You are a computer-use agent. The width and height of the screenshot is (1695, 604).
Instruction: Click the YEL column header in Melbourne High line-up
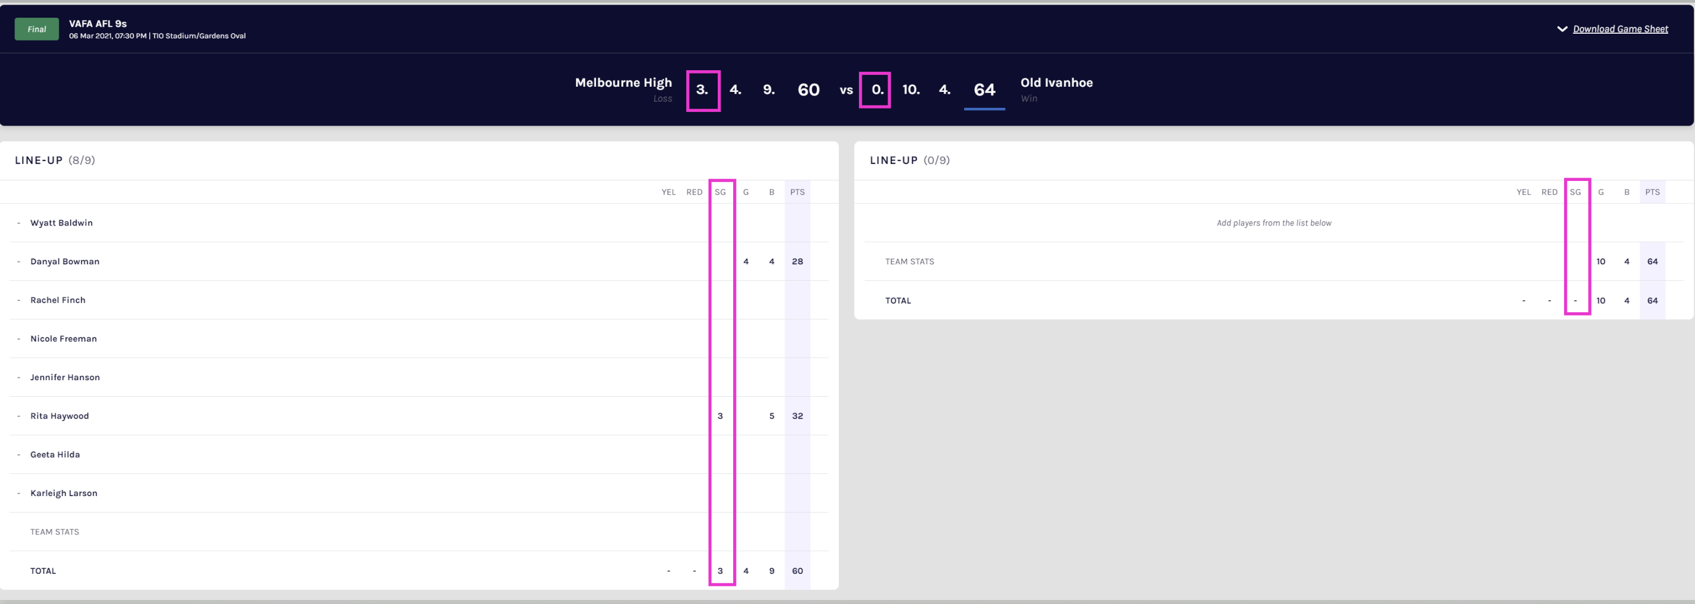668,192
